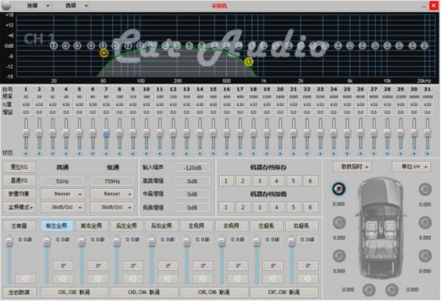Mute the 右低频 channel speaker icon
Screen dimensions: 441x301
[238, 279]
